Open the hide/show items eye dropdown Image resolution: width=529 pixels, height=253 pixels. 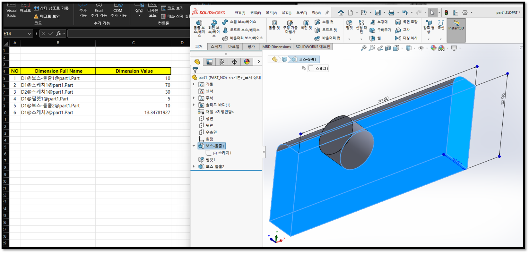[427, 48]
